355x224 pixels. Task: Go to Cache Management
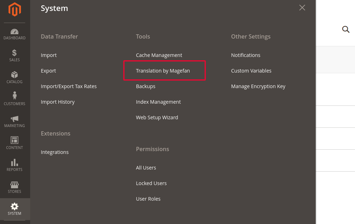(x=159, y=55)
